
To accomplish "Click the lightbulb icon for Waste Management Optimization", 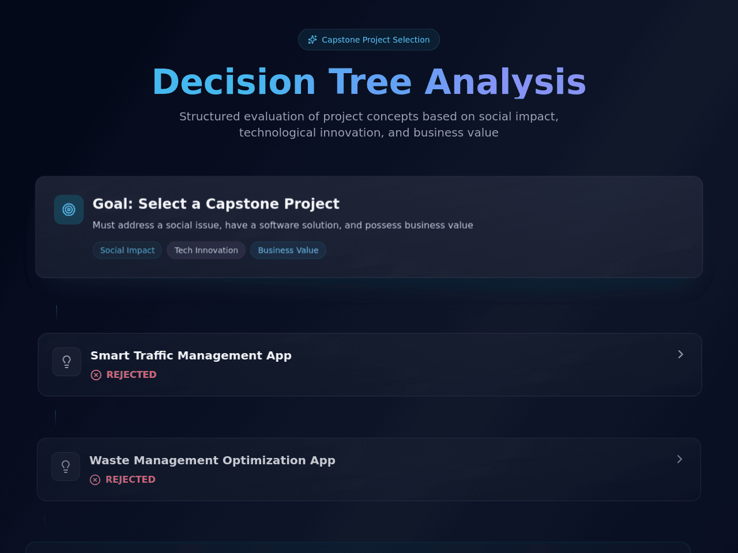I will point(66,467).
